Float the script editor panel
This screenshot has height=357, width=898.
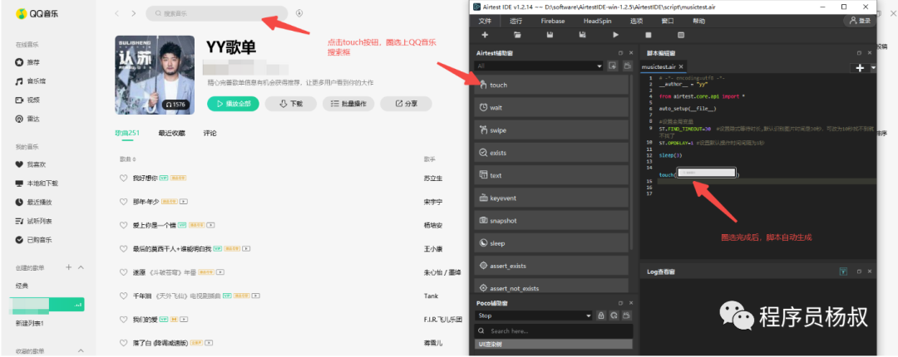coord(859,52)
